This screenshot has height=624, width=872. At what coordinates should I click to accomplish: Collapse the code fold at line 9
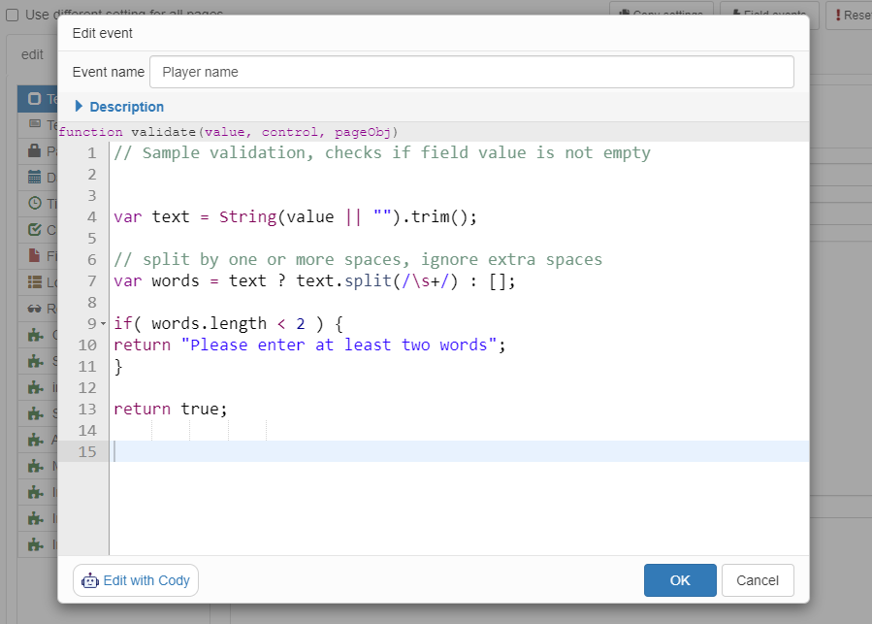point(104,323)
